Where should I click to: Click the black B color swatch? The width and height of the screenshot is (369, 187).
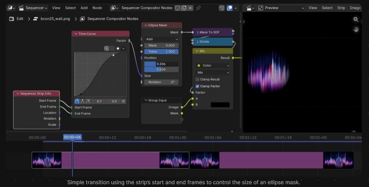[x=220, y=105]
